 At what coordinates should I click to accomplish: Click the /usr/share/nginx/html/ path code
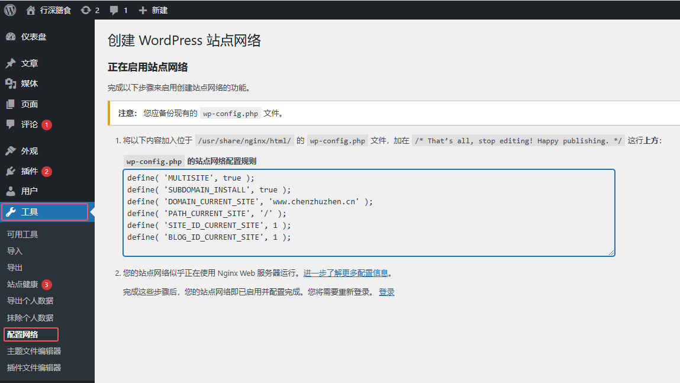(x=244, y=140)
